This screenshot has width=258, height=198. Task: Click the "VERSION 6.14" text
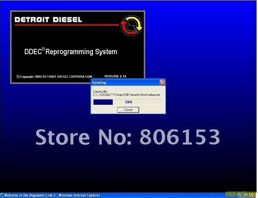tap(115, 76)
